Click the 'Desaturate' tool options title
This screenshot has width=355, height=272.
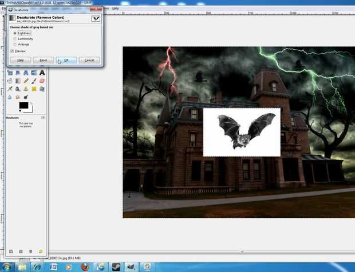[x=13, y=118]
